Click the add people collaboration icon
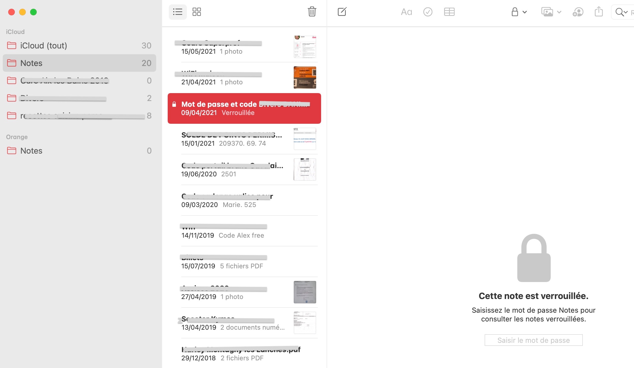634x368 pixels. [x=578, y=12]
